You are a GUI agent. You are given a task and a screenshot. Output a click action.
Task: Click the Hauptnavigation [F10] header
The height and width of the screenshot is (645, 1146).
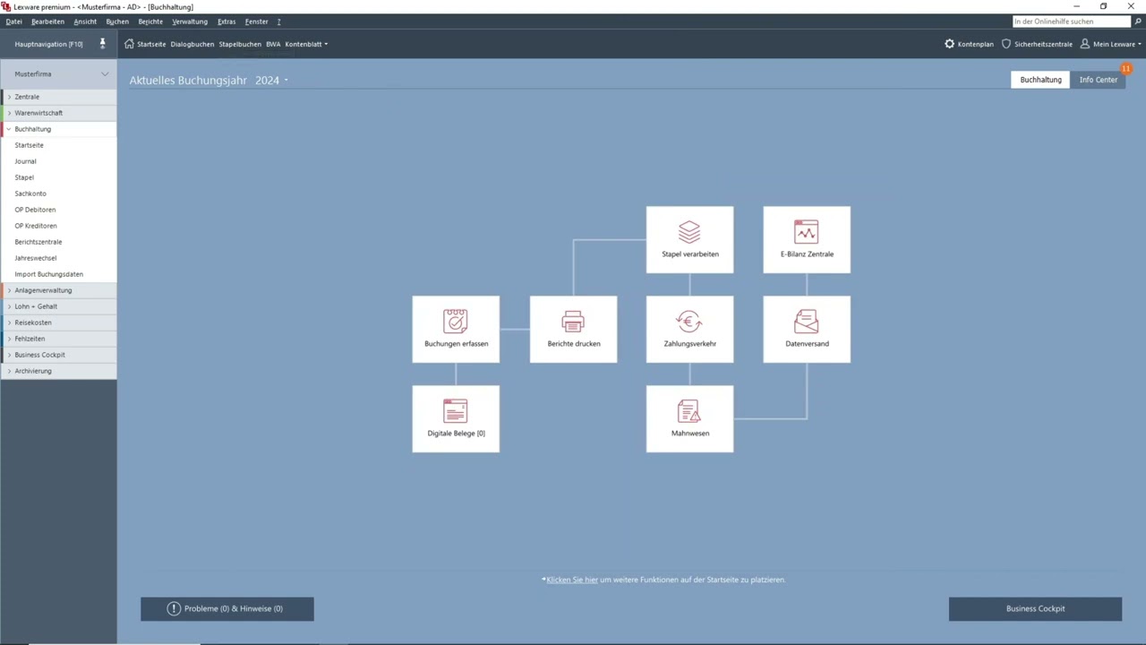tap(48, 44)
